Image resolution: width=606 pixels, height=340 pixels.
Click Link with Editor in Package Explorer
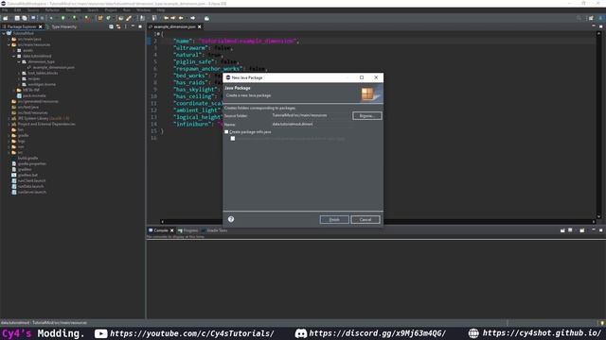pyautogui.click(x=117, y=26)
